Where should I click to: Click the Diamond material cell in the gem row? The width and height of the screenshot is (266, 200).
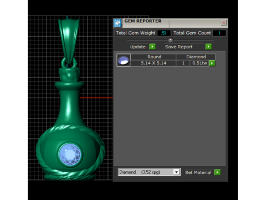[x=196, y=57]
